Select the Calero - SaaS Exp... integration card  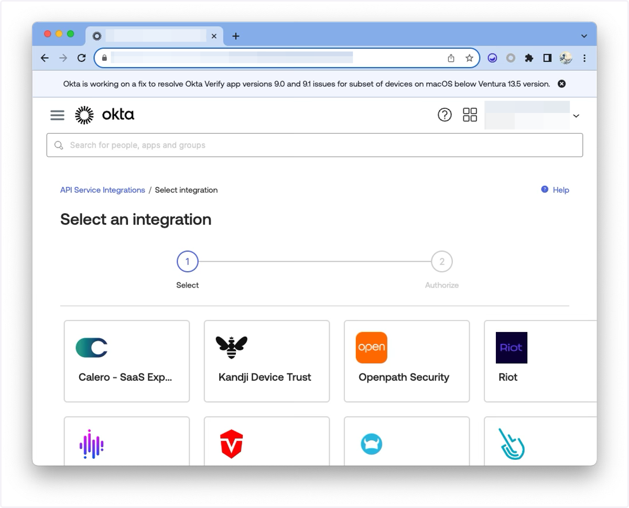pyautogui.click(x=127, y=361)
